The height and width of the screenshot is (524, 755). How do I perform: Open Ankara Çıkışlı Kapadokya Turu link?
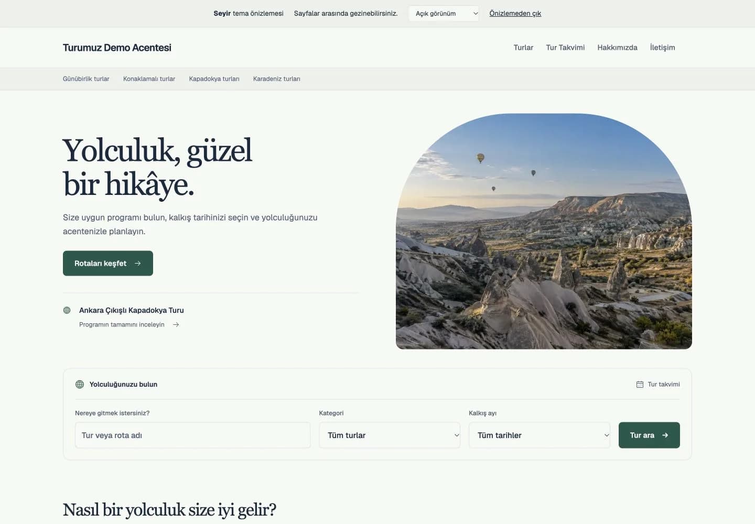[131, 310]
